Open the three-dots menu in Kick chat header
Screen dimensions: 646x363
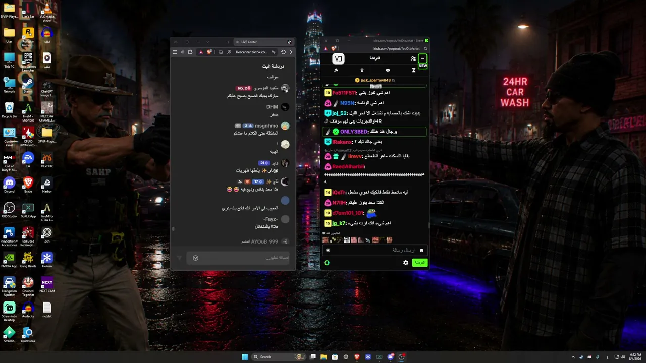(x=422, y=58)
